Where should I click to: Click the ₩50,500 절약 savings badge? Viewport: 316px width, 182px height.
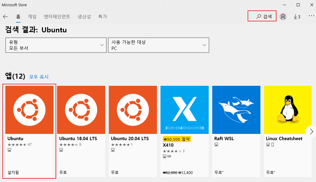[177, 139]
